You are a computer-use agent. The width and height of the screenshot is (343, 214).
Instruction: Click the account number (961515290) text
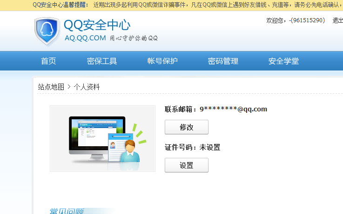pyautogui.click(x=307, y=20)
